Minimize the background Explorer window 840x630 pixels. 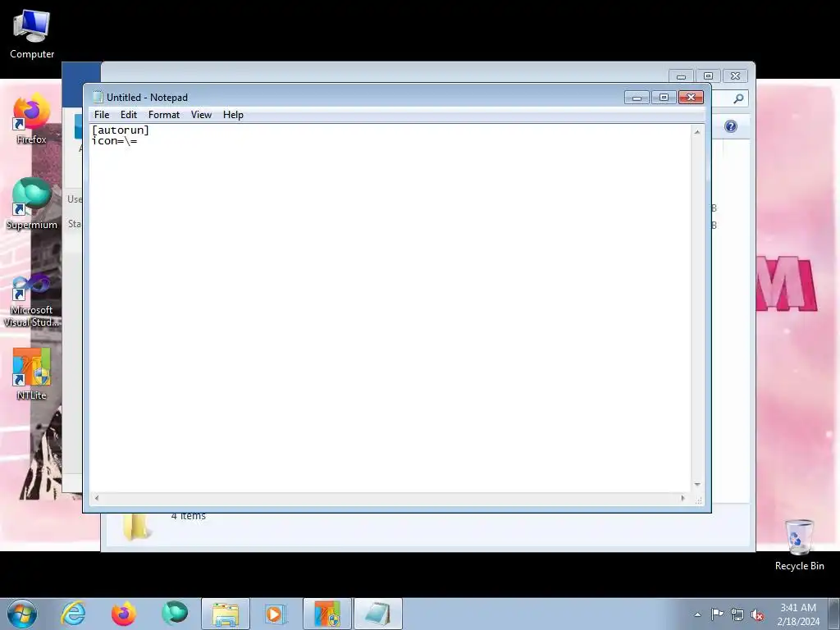[681, 76]
